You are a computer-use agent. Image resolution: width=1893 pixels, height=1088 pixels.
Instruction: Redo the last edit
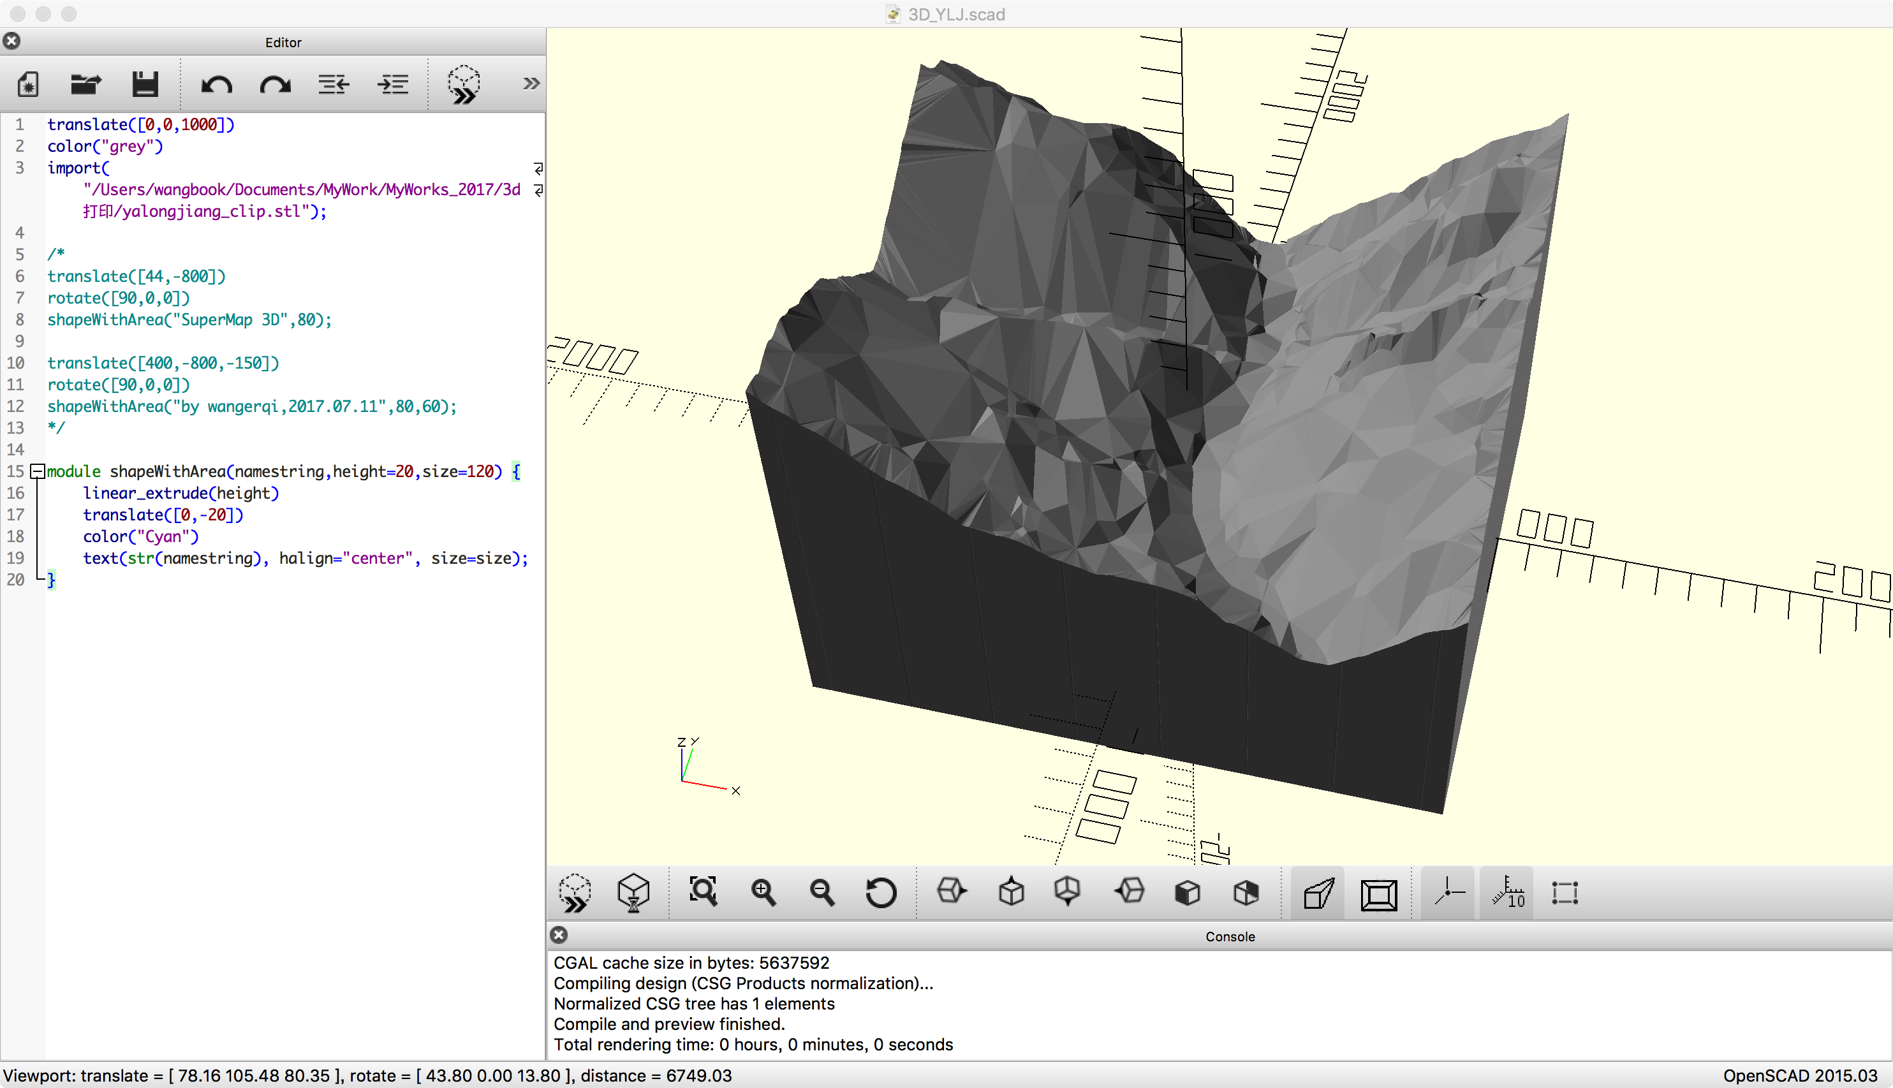click(275, 84)
